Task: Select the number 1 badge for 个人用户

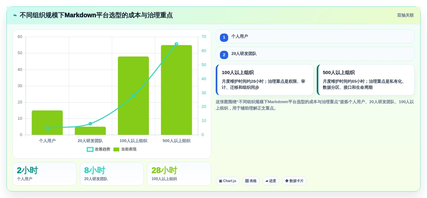Action: pyautogui.click(x=224, y=37)
